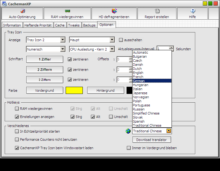Select the Optionen tab
Image resolution: width=220 pixels, height=171 pixels.
pyautogui.click(x=107, y=25)
